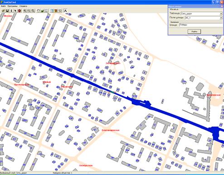Select the zoom-to-area magnifier icon
Screen dimensions: 224x175
pos(33,10)
